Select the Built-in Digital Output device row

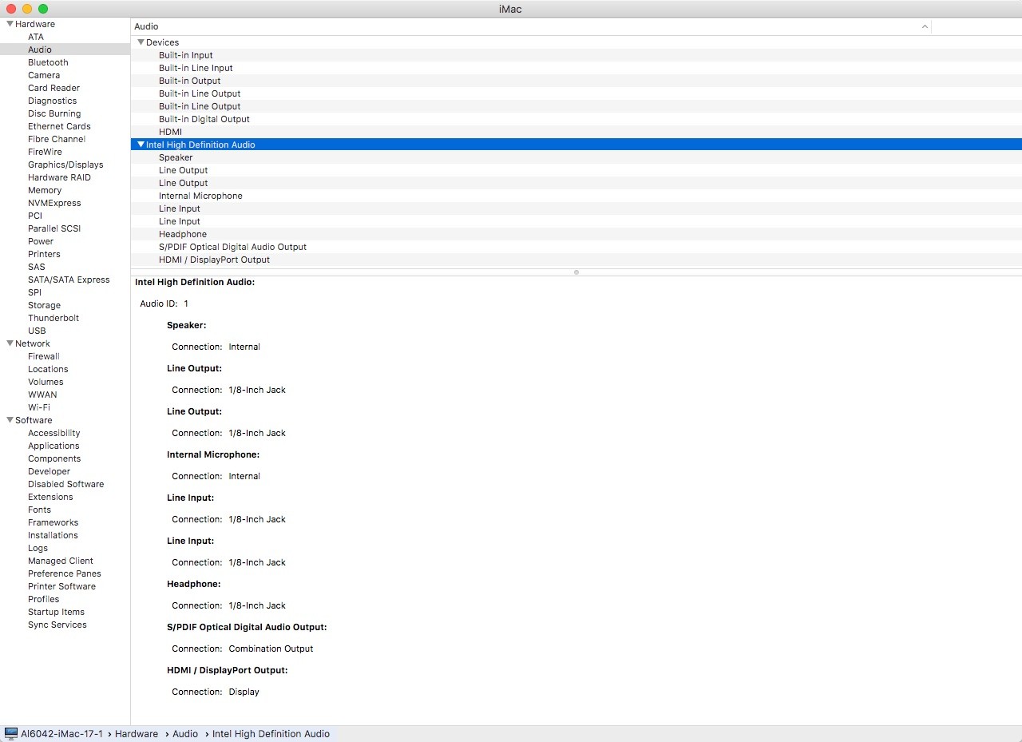pyautogui.click(x=576, y=119)
